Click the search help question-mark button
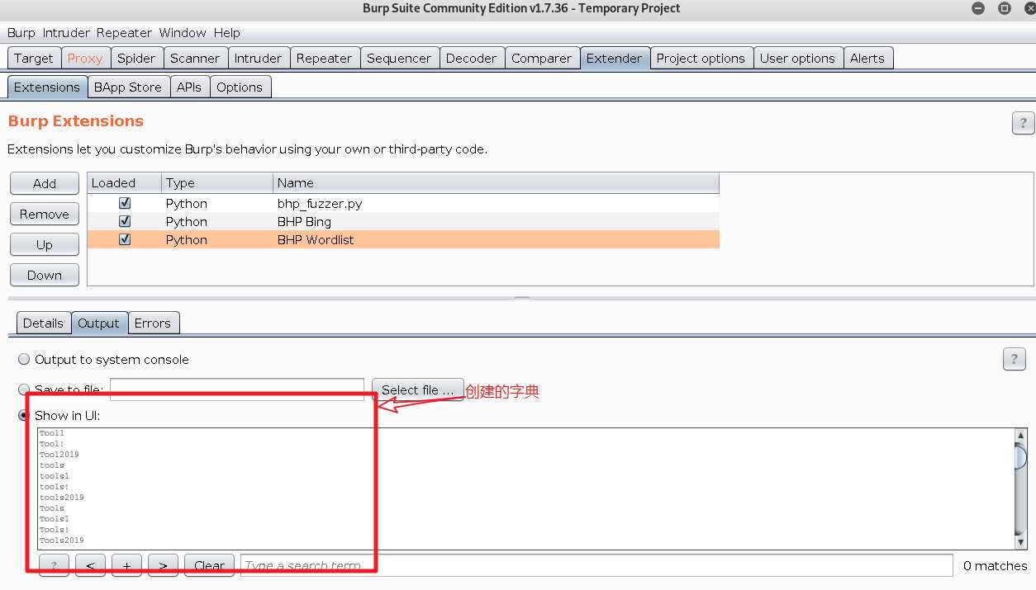 pos(54,565)
